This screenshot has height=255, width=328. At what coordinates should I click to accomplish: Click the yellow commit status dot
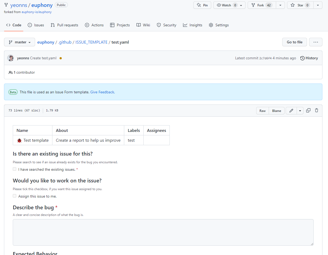click(61, 58)
